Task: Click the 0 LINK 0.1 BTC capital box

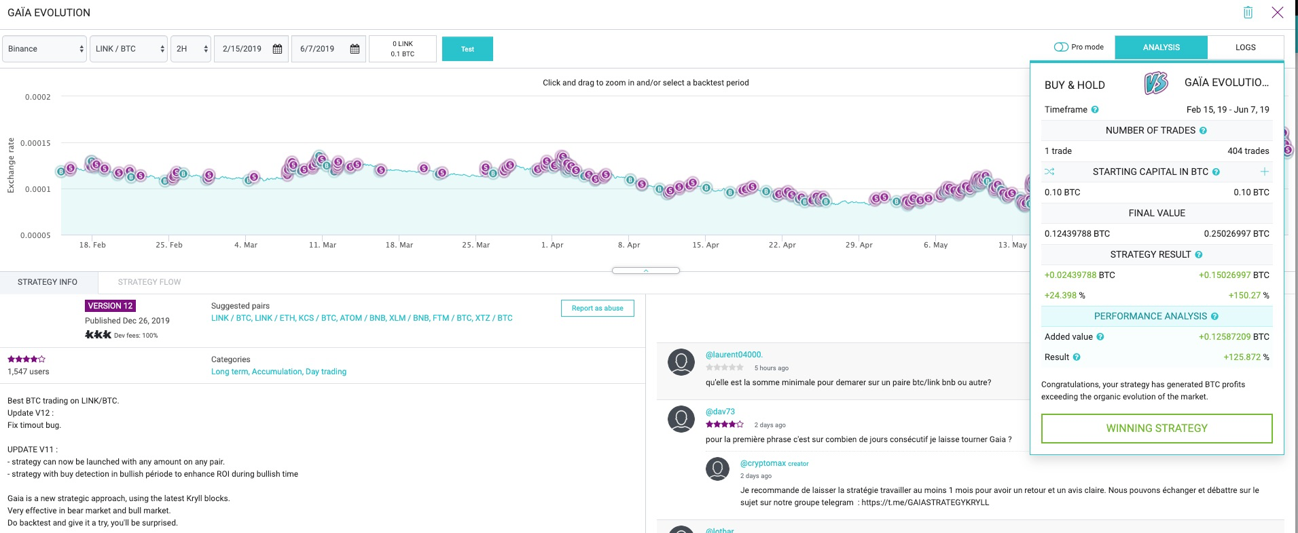Action: (403, 49)
